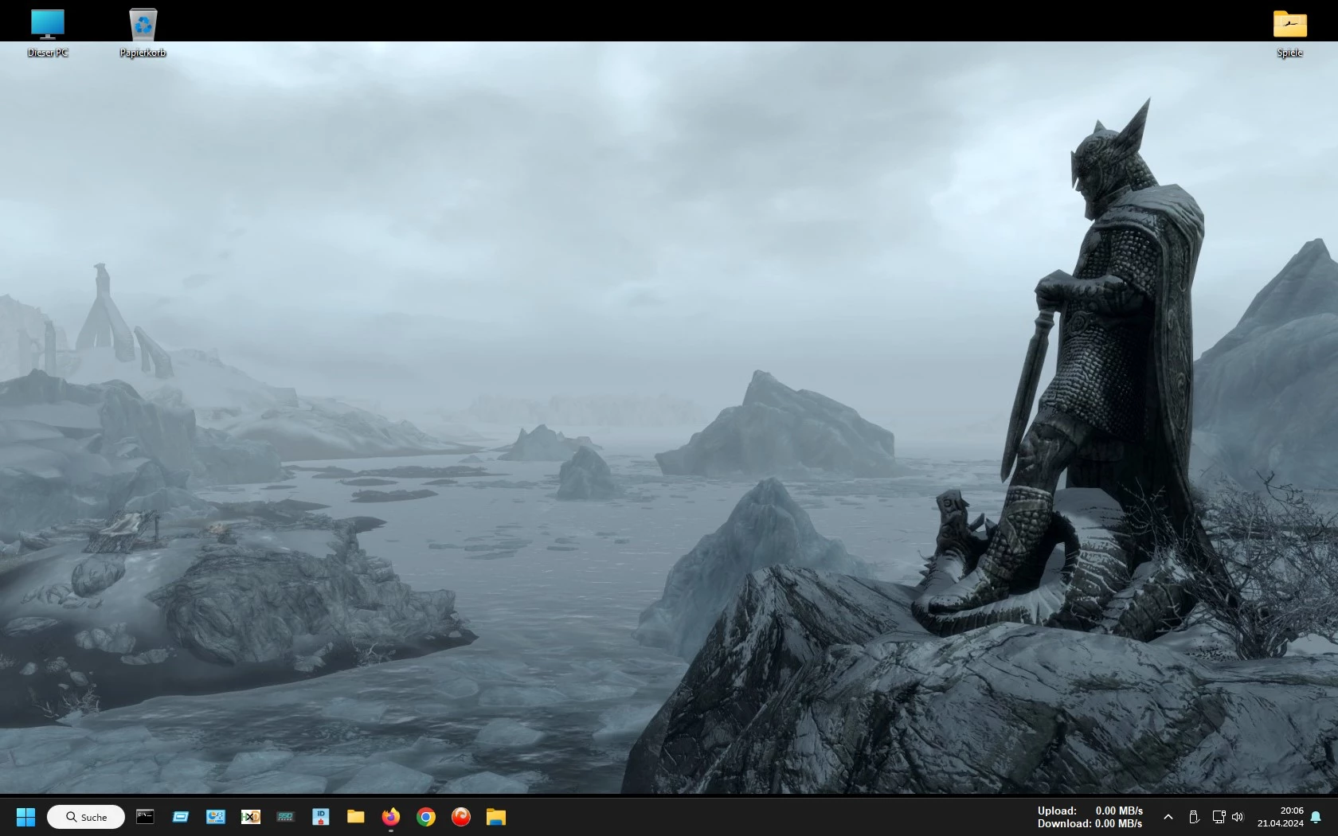Viewport: 1338px width, 836px height.
Task: Open the volume speaker tray icon
Action: pos(1238,817)
